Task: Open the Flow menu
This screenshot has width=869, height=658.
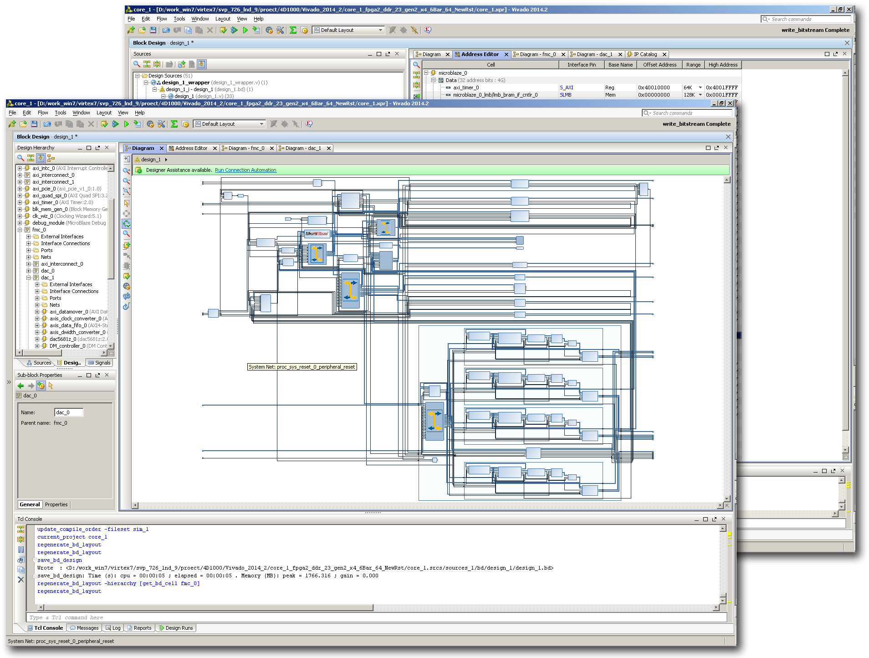Action: pos(43,113)
